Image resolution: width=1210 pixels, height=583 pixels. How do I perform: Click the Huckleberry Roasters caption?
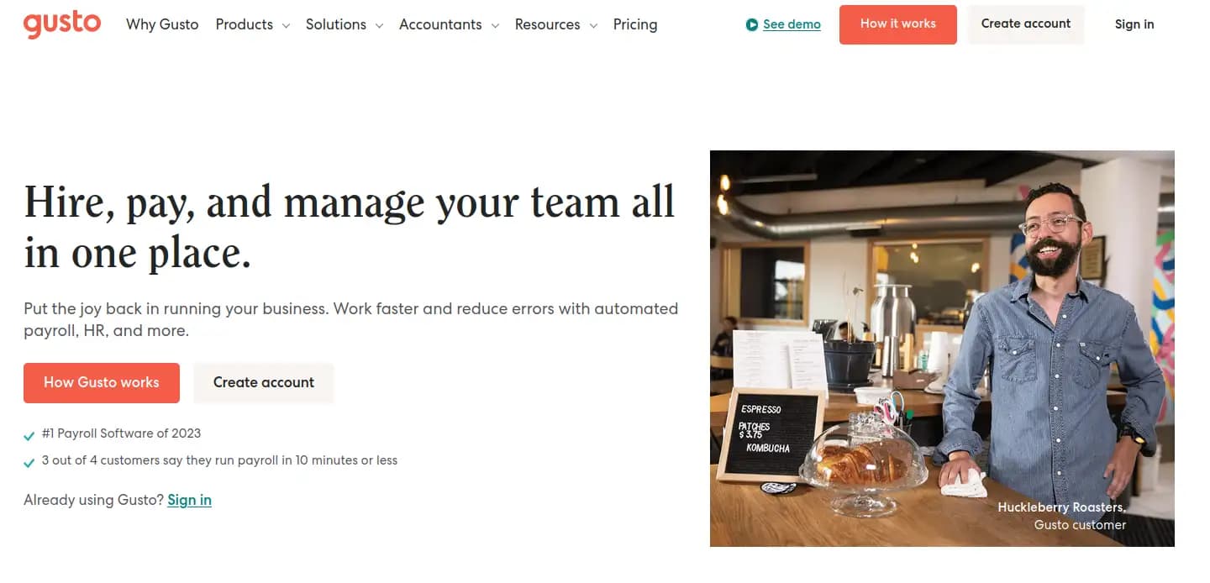1061,516
